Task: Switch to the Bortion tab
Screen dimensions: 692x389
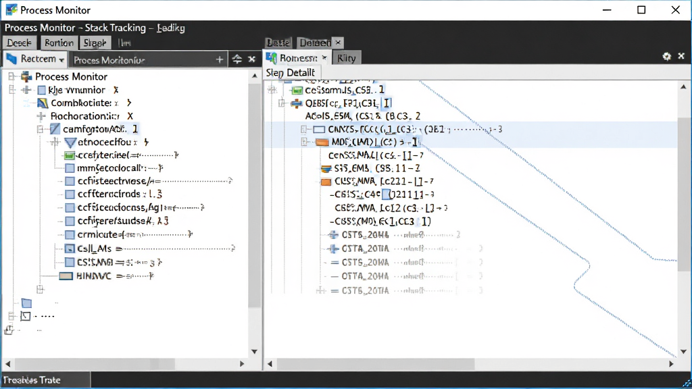Action: pyautogui.click(x=59, y=43)
